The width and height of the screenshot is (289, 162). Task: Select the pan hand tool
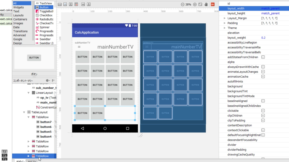click(x=206, y=4)
